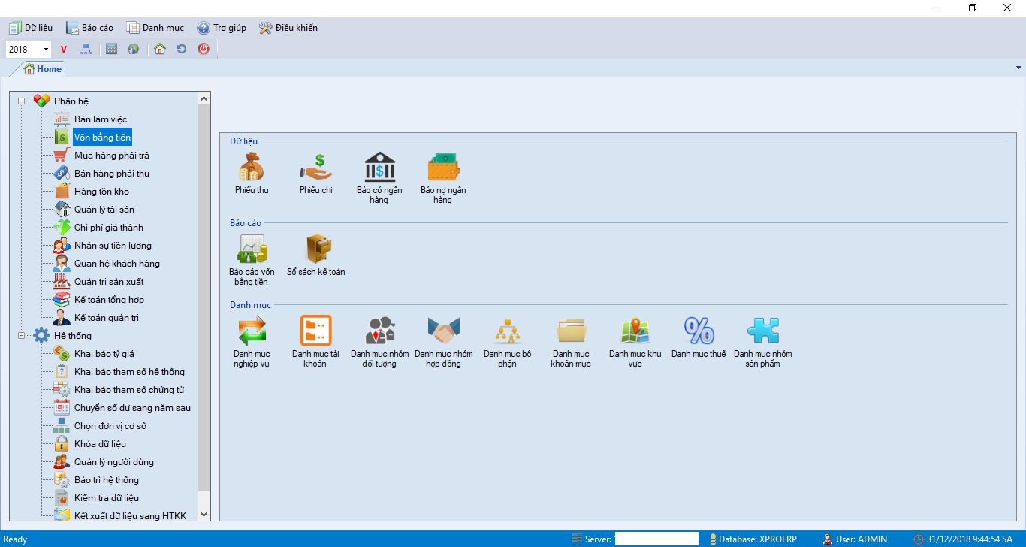Click the refresh arrow toolbar icon

(181, 49)
